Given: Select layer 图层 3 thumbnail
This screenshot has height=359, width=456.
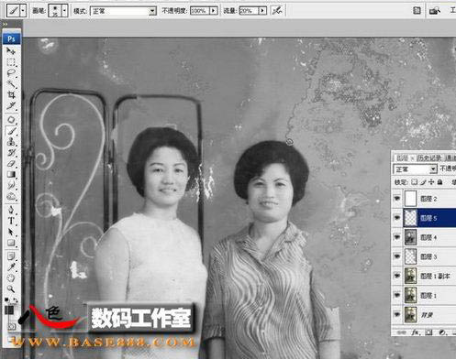Looking at the screenshot, I should pos(410,256).
